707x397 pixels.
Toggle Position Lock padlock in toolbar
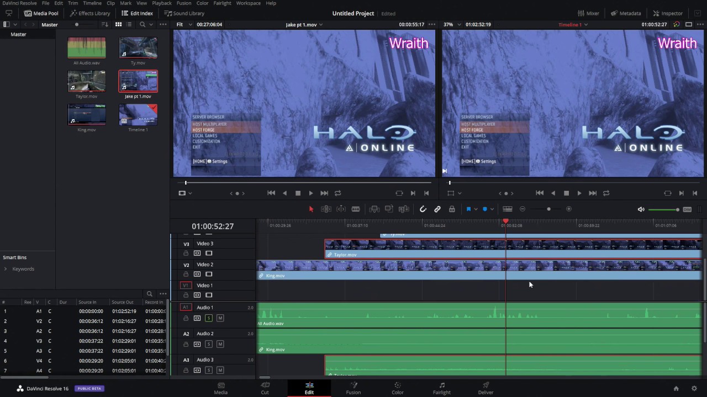pos(452,209)
